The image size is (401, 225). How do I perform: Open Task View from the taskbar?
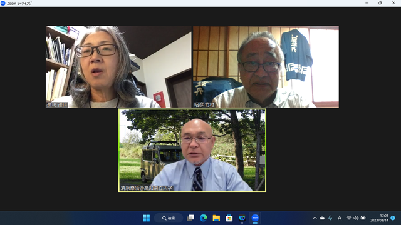pyautogui.click(x=190, y=218)
